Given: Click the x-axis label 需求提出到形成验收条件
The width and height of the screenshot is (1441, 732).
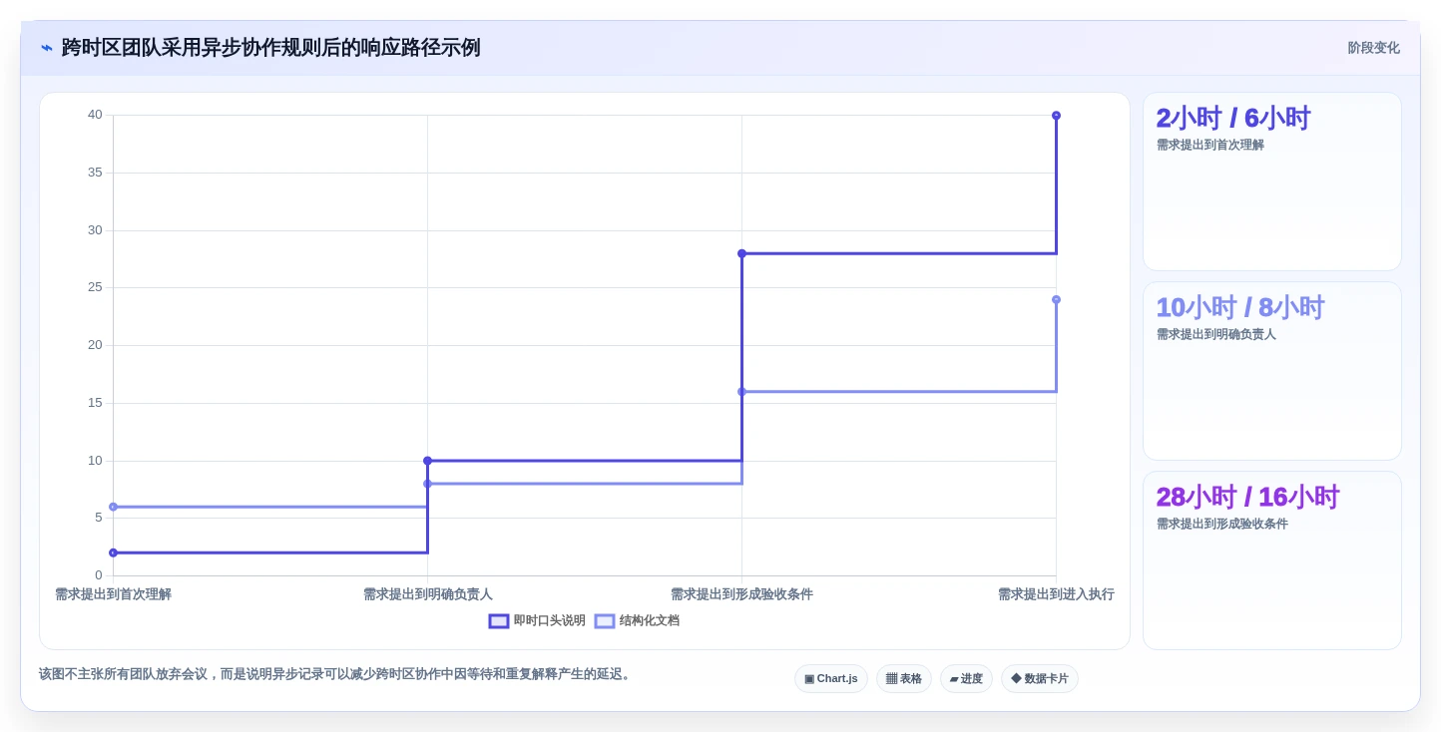Looking at the screenshot, I should click(741, 594).
